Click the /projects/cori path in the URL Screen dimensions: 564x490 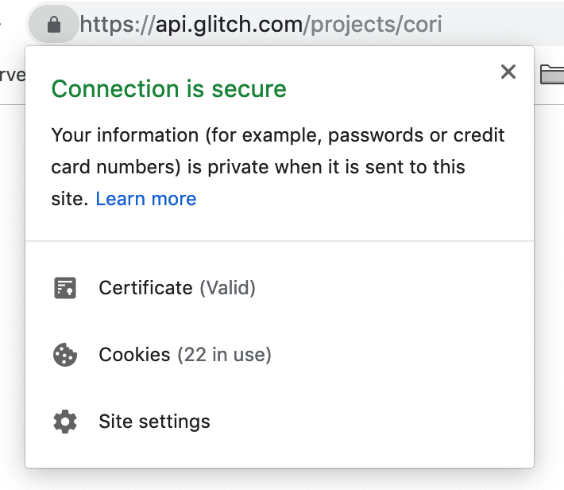pos(373,25)
